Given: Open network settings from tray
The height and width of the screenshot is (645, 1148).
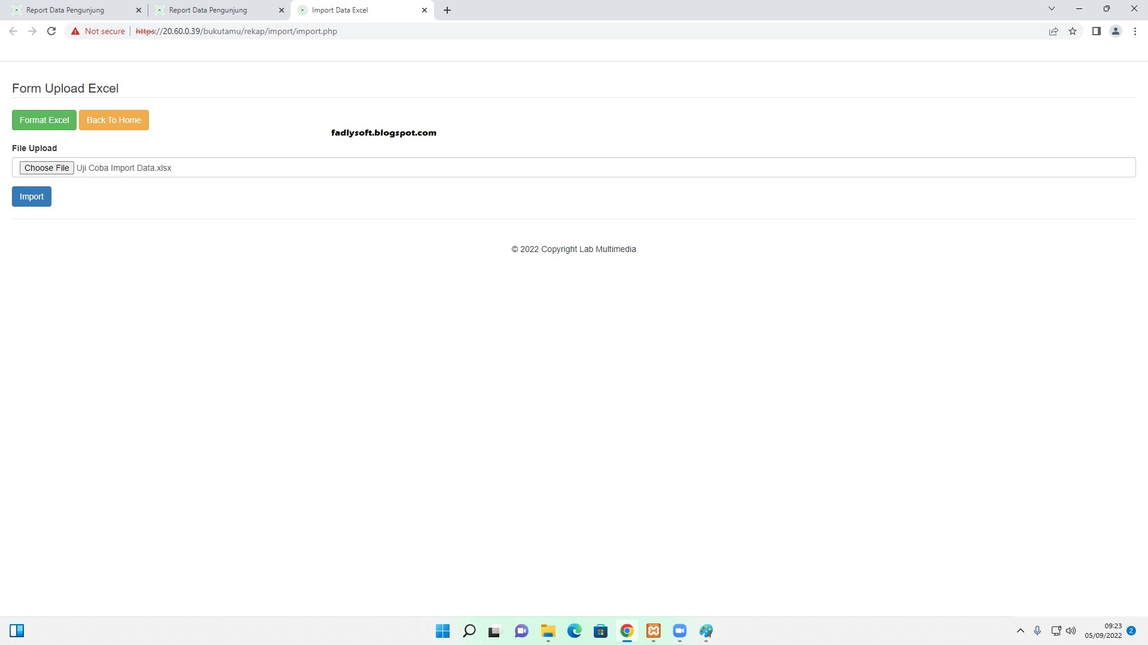Looking at the screenshot, I should [1056, 631].
